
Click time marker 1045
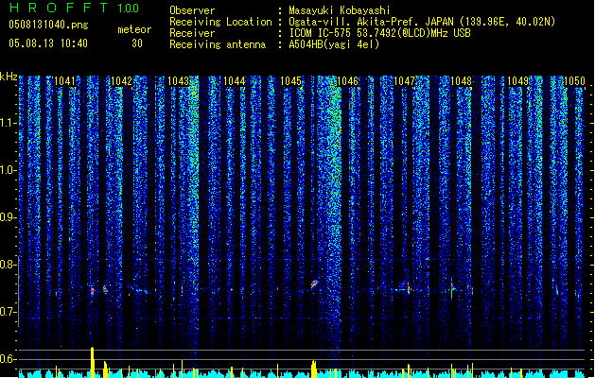pyautogui.click(x=291, y=81)
